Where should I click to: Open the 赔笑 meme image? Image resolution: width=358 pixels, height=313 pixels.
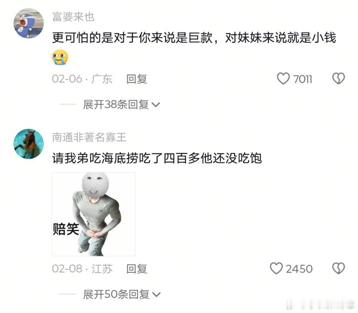coord(94,214)
